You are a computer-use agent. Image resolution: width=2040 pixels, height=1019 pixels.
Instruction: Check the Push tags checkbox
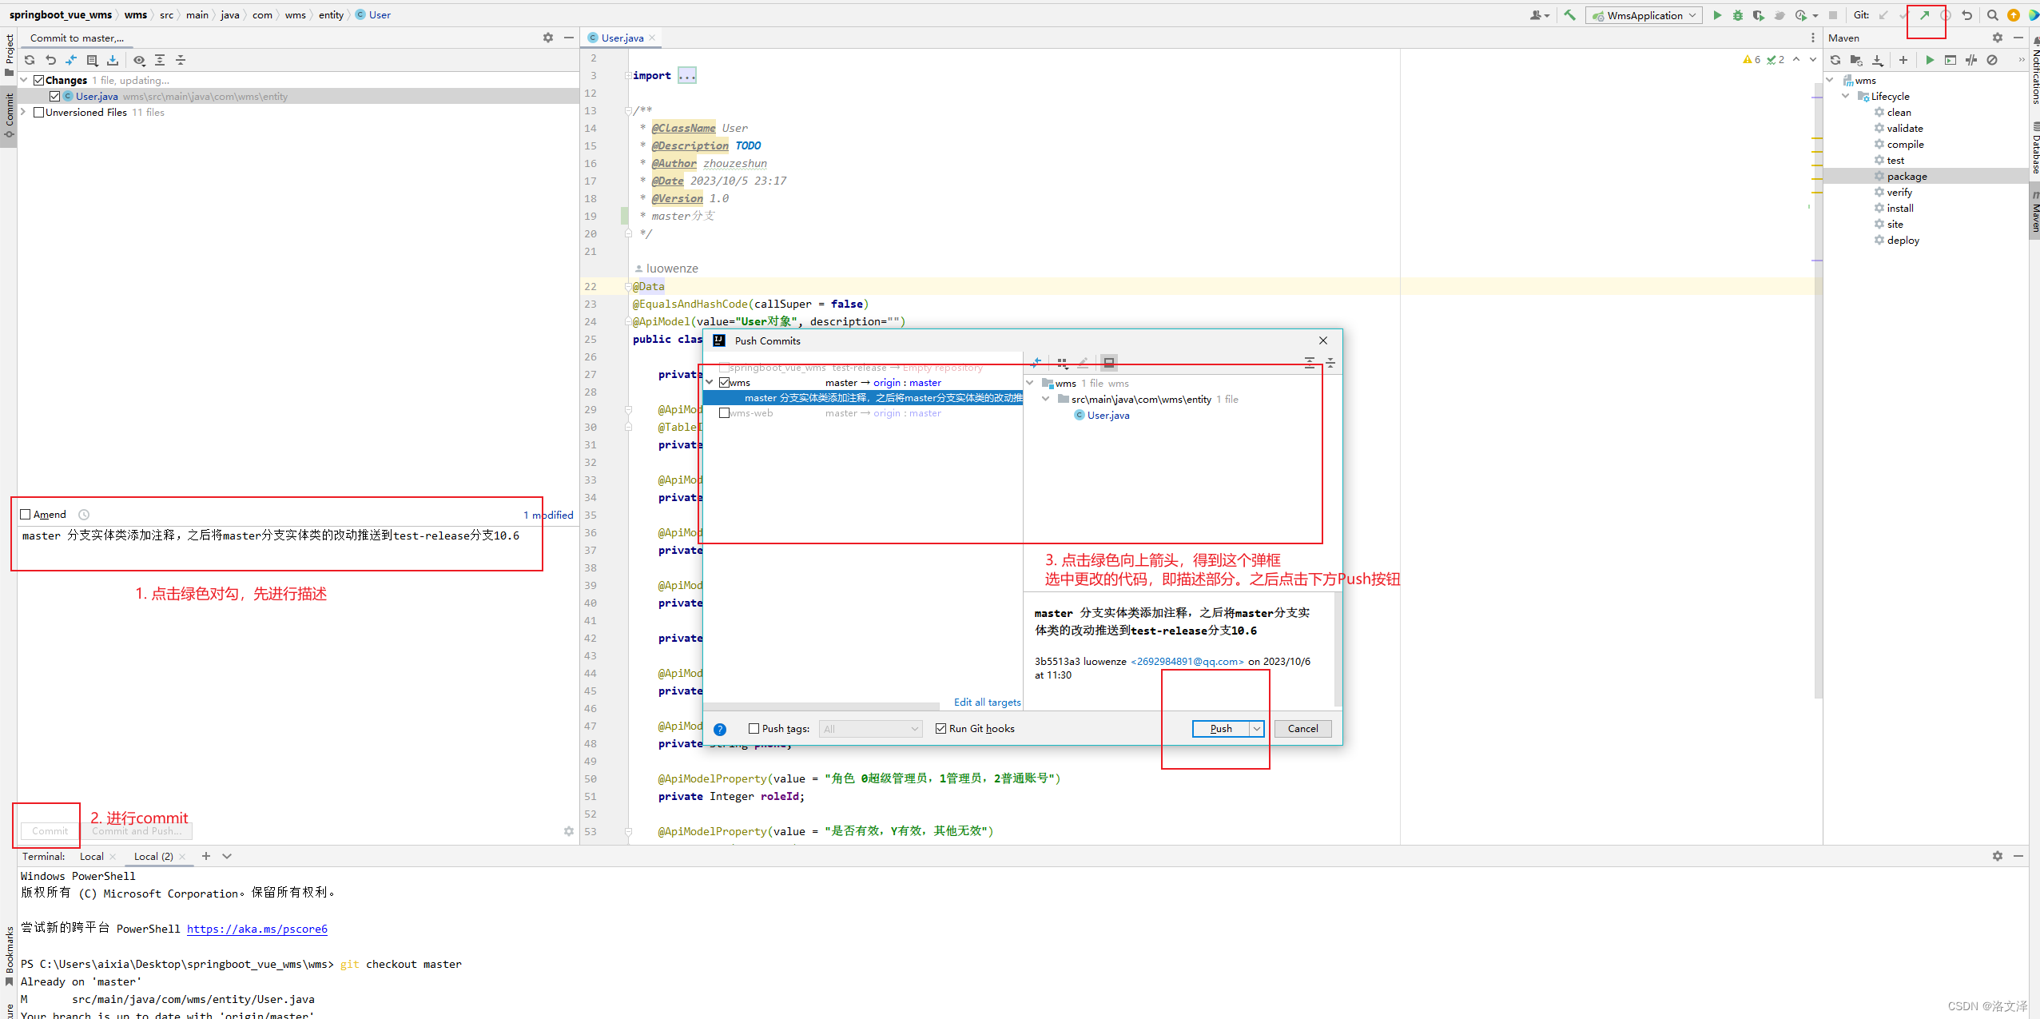754,729
